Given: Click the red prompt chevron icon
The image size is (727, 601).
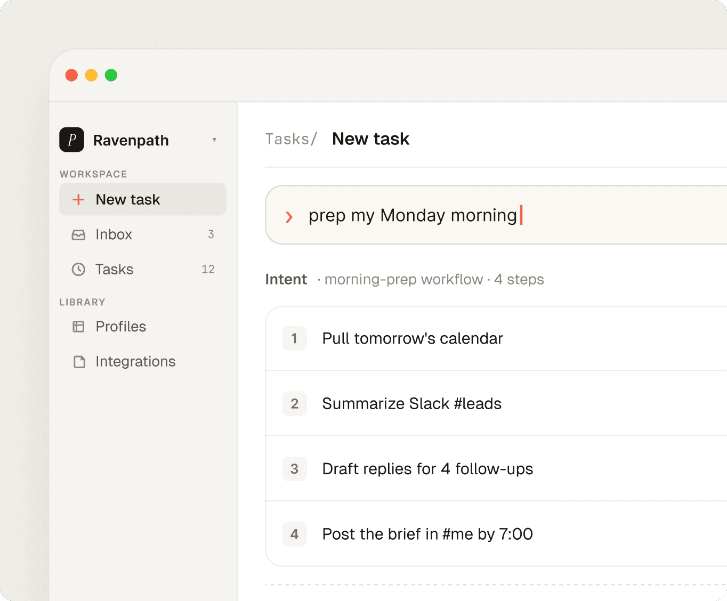Looking at the screenshot, I should click(x=289, y=216).
